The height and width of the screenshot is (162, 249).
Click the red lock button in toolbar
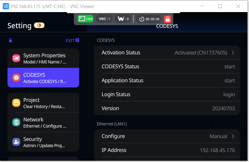(x=167, y=19)
